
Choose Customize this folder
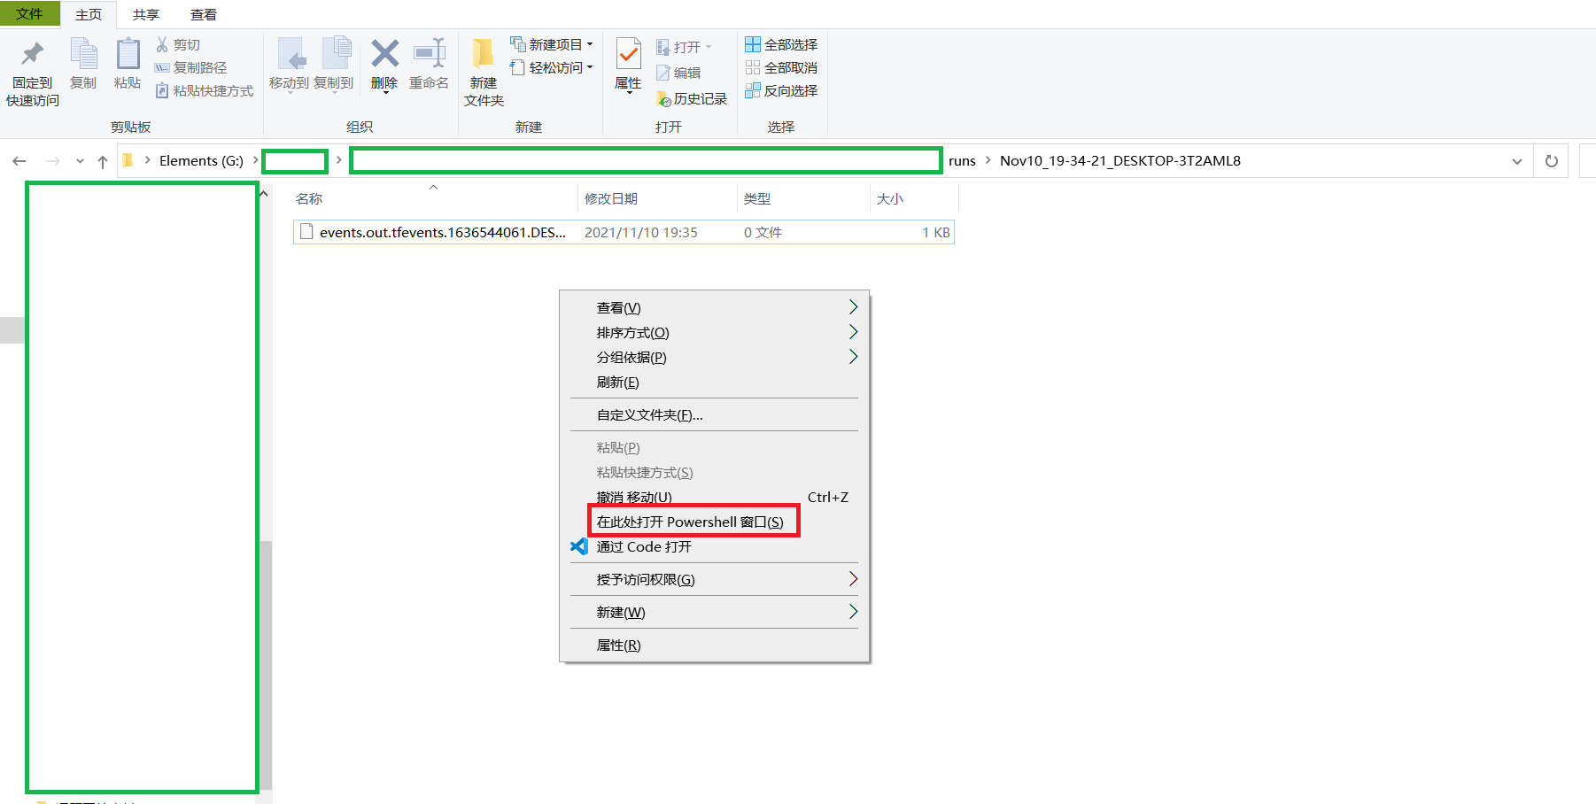715,414
